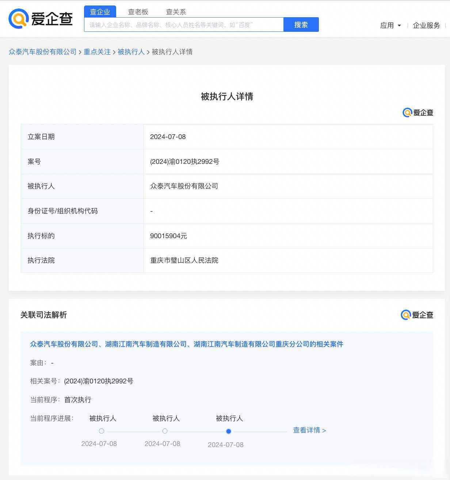The height and width of the screenshot is (480, 450).
Task: Click the blue 搜索 button
Action: pyautogui.click(x=301, y=25)
